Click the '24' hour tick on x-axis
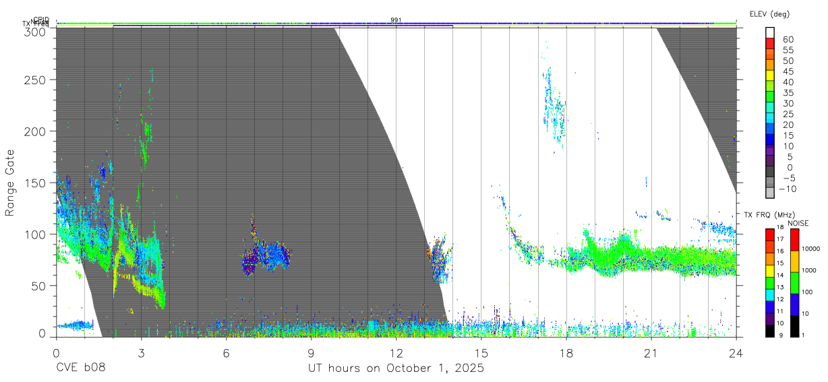Image resolution: width=828 pixels, height=382 pixels. click(x=736, y=352)
